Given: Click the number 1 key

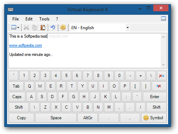Looking at the screenshot, I should click(x=24, y=76).
